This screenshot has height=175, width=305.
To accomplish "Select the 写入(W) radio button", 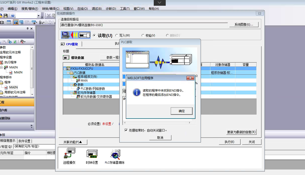I will (x=117, y=35).
